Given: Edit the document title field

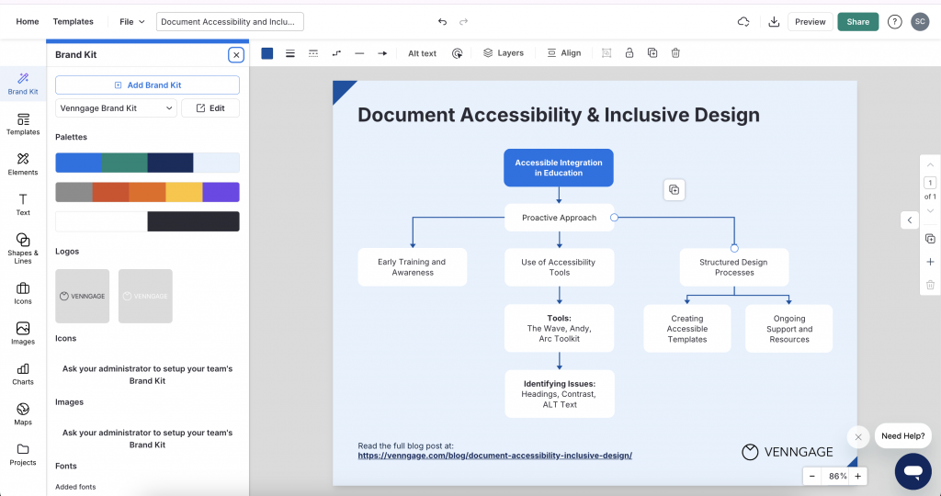Looking at the screenshot, I should [230, 22].
